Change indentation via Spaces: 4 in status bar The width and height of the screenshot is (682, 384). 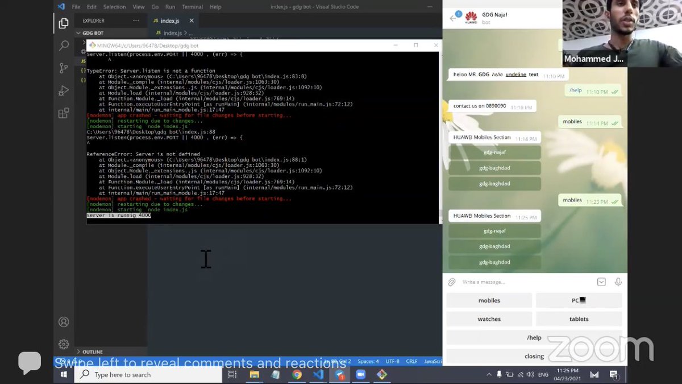coord(368,361)
